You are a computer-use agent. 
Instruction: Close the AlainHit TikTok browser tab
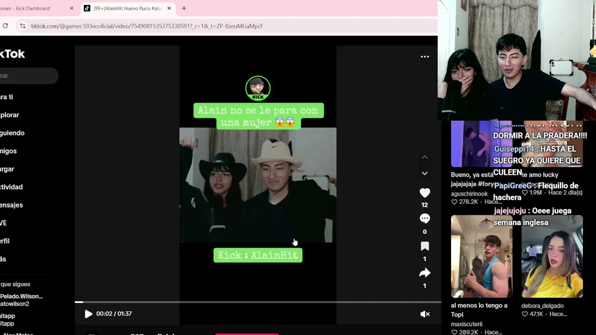point(169,8)
